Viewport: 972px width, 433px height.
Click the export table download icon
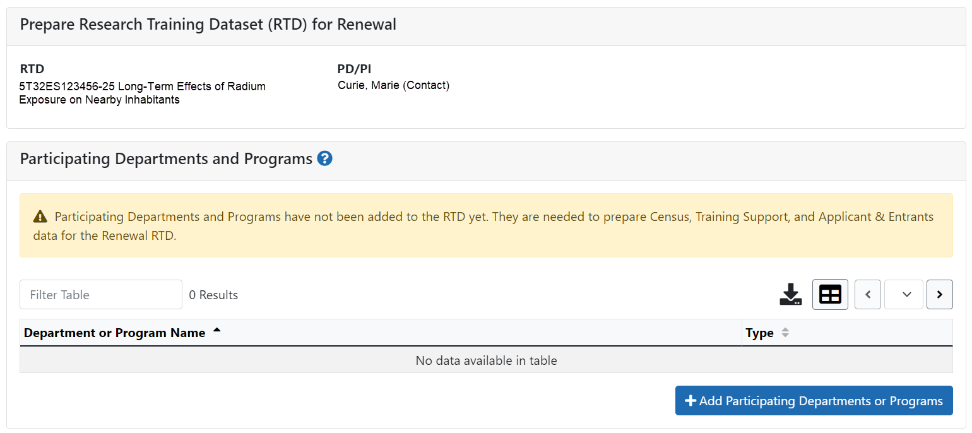(790, 295)
